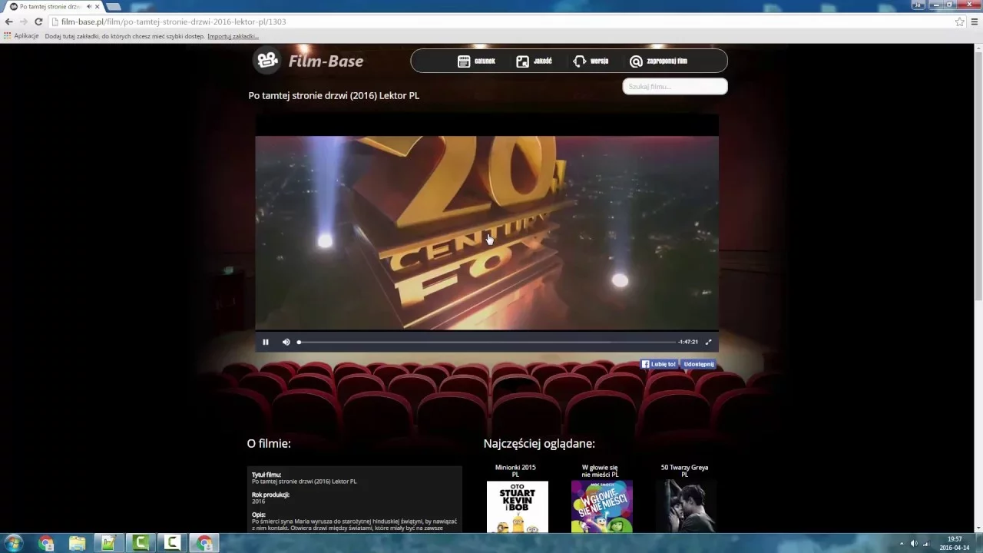Seek on the video progress bar

tap(486, 342)
